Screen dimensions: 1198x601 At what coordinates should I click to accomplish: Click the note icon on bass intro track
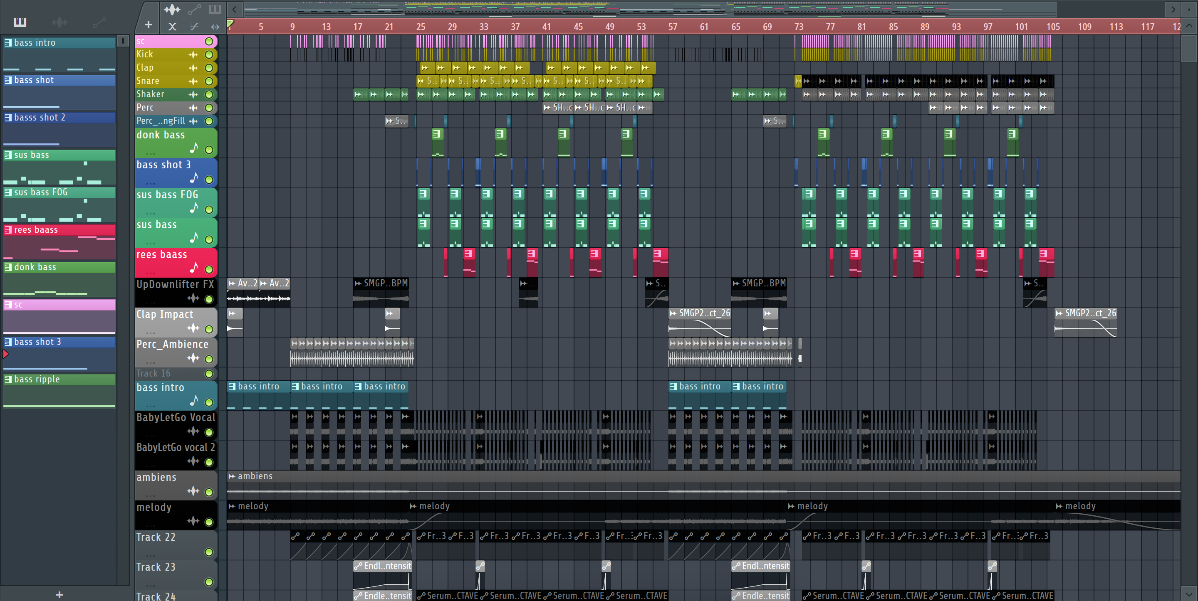coord(194,400)
